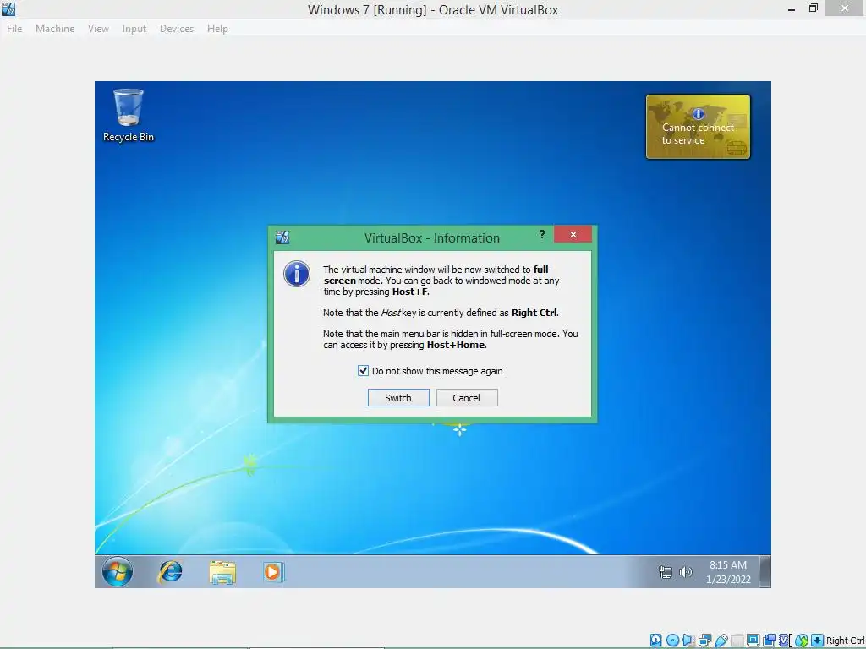The height and width of the screenshot is (649, 866).
Task: Click the recording status icon
Action: coord(769,641)
